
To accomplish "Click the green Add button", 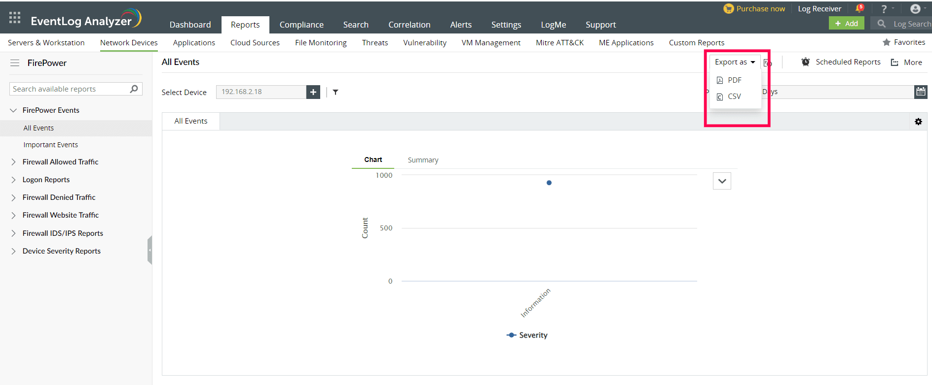I will click(x=847, y=24).
